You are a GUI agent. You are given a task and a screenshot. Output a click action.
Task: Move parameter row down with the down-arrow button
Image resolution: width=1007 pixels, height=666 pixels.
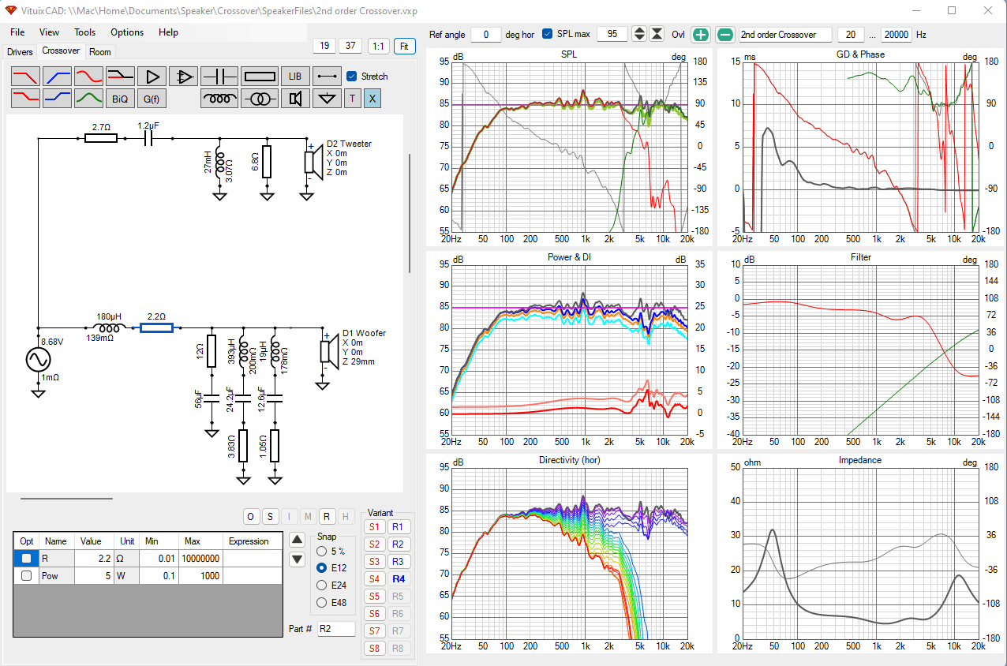297,559
